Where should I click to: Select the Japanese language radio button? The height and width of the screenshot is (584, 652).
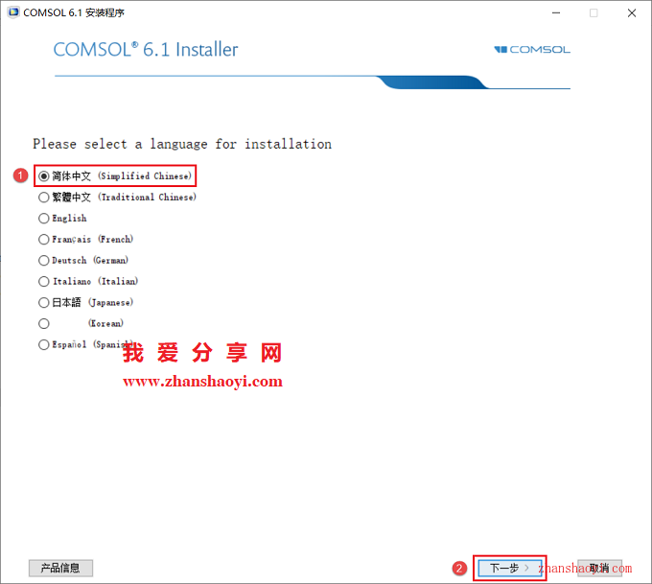click(44, 302)
